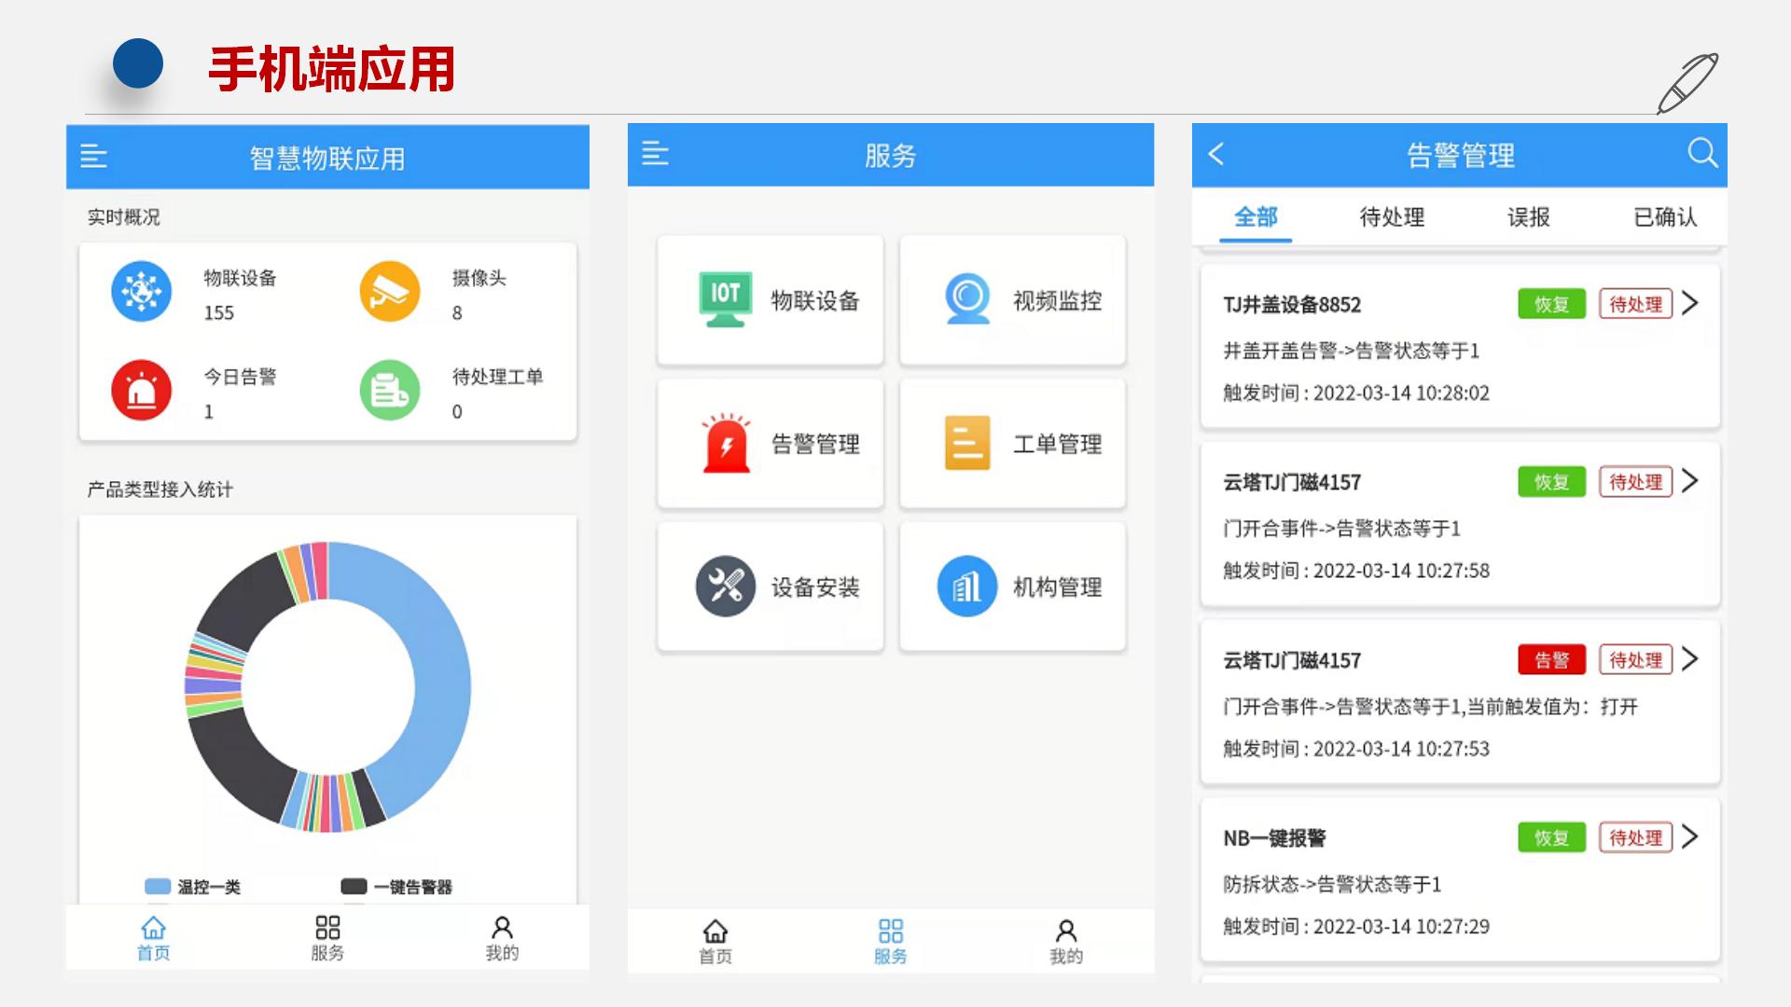Open the 视频监控 video monitoring icon
Screen dimensions: 1791x1007
point(1011,300)
